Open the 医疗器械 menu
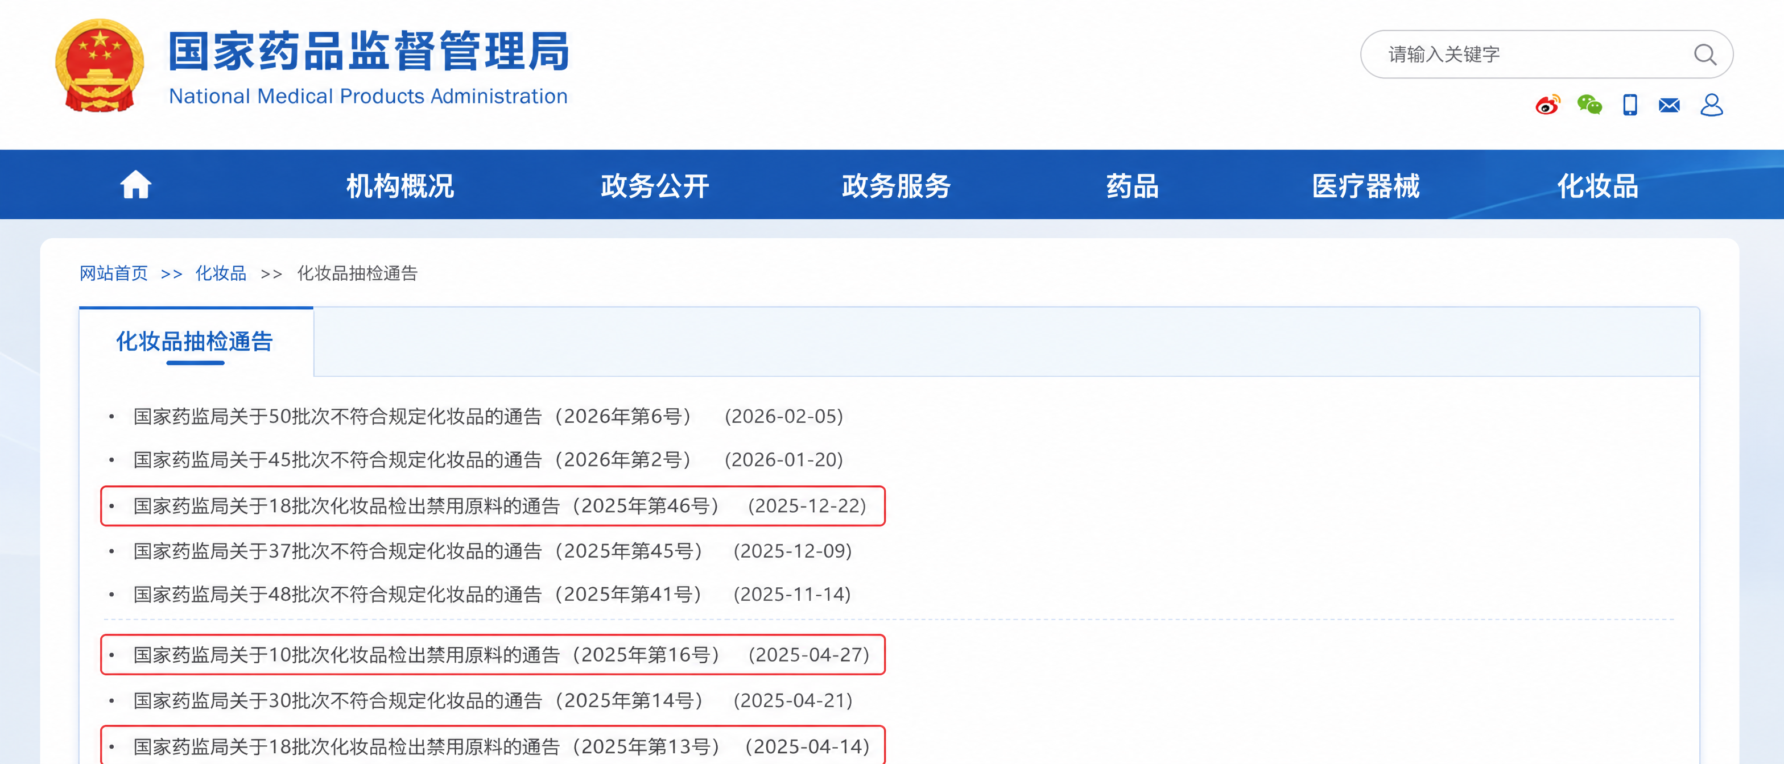1784x764 pixels. point(1366,185)
